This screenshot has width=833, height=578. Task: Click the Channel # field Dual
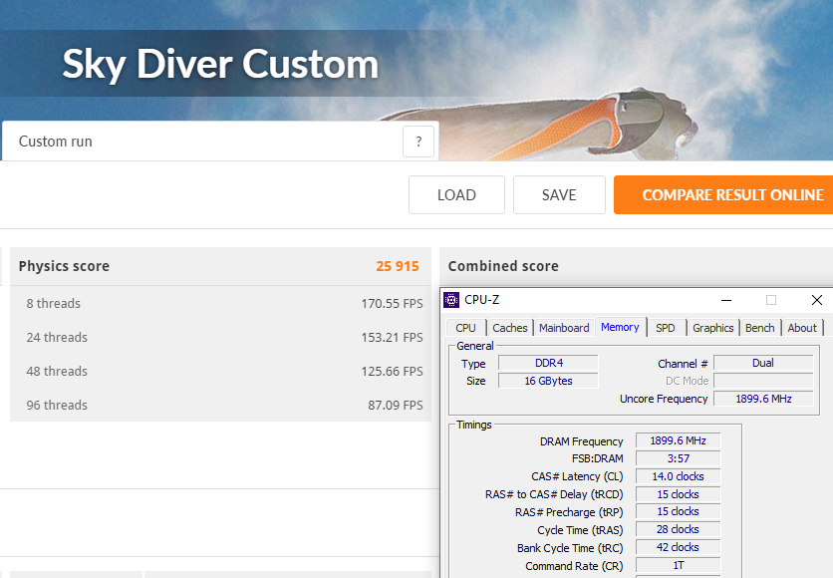[763, 363]
